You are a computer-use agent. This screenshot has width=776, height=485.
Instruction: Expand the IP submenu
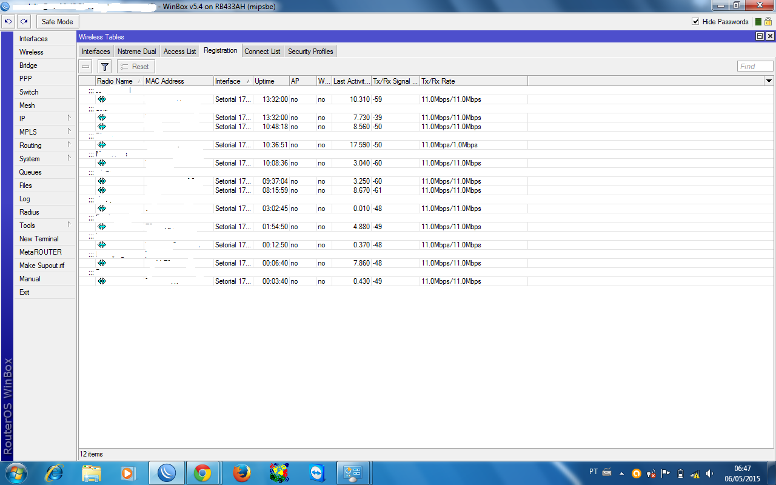click(x=45, y=119)
